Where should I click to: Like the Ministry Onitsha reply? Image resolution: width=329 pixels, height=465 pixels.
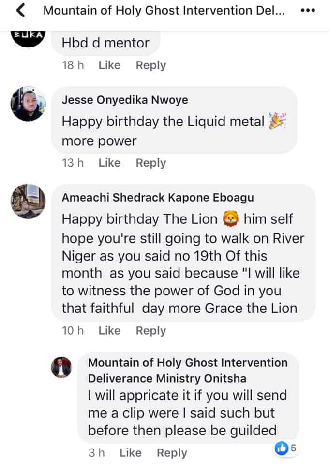point(130,453)
